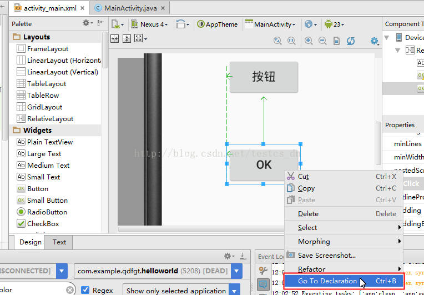Image resolution: width=424 pixels, height=295 pixels.
Task: Choose Copy from context menu
Action: [x=344, y=188]
